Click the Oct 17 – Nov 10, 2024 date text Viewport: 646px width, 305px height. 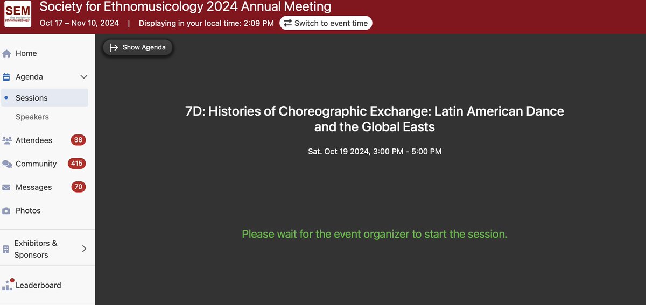coord(79,23)
